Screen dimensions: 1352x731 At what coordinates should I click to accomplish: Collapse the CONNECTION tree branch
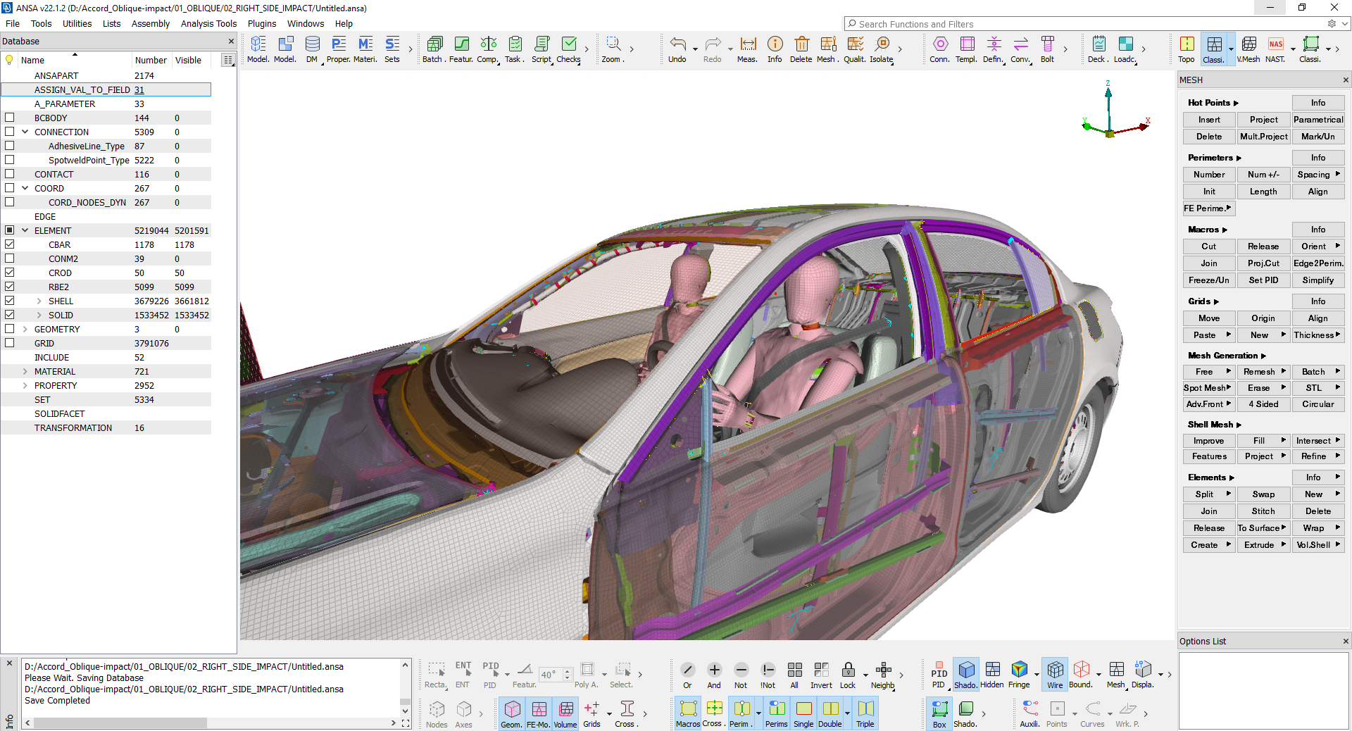coord(26,132)
